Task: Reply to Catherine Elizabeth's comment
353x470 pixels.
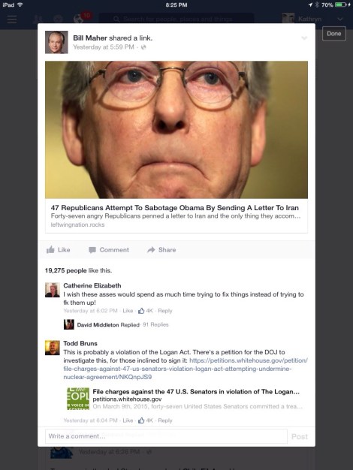Action: point(165,311)
